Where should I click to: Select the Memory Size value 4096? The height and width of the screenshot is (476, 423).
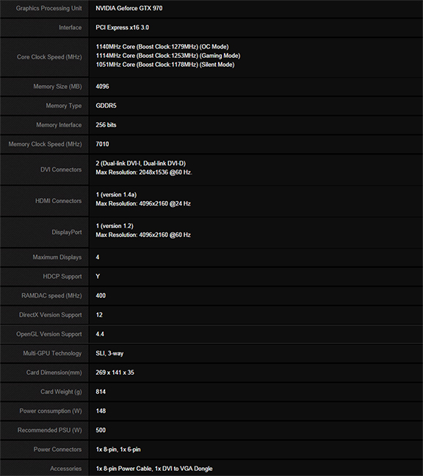click(102, 87)
